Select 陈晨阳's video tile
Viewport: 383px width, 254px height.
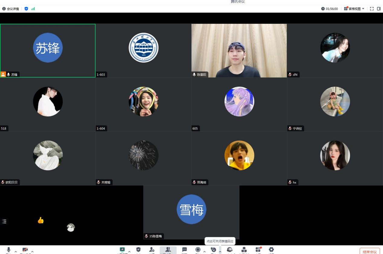click(239, 50)
